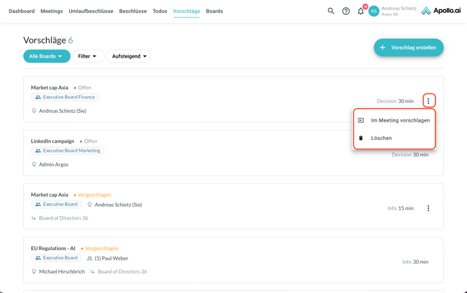This screenshot has width=467, height=293.
Task: Select Im Meeting vorschlagen menu entry
Action: (x=400, y=120)
